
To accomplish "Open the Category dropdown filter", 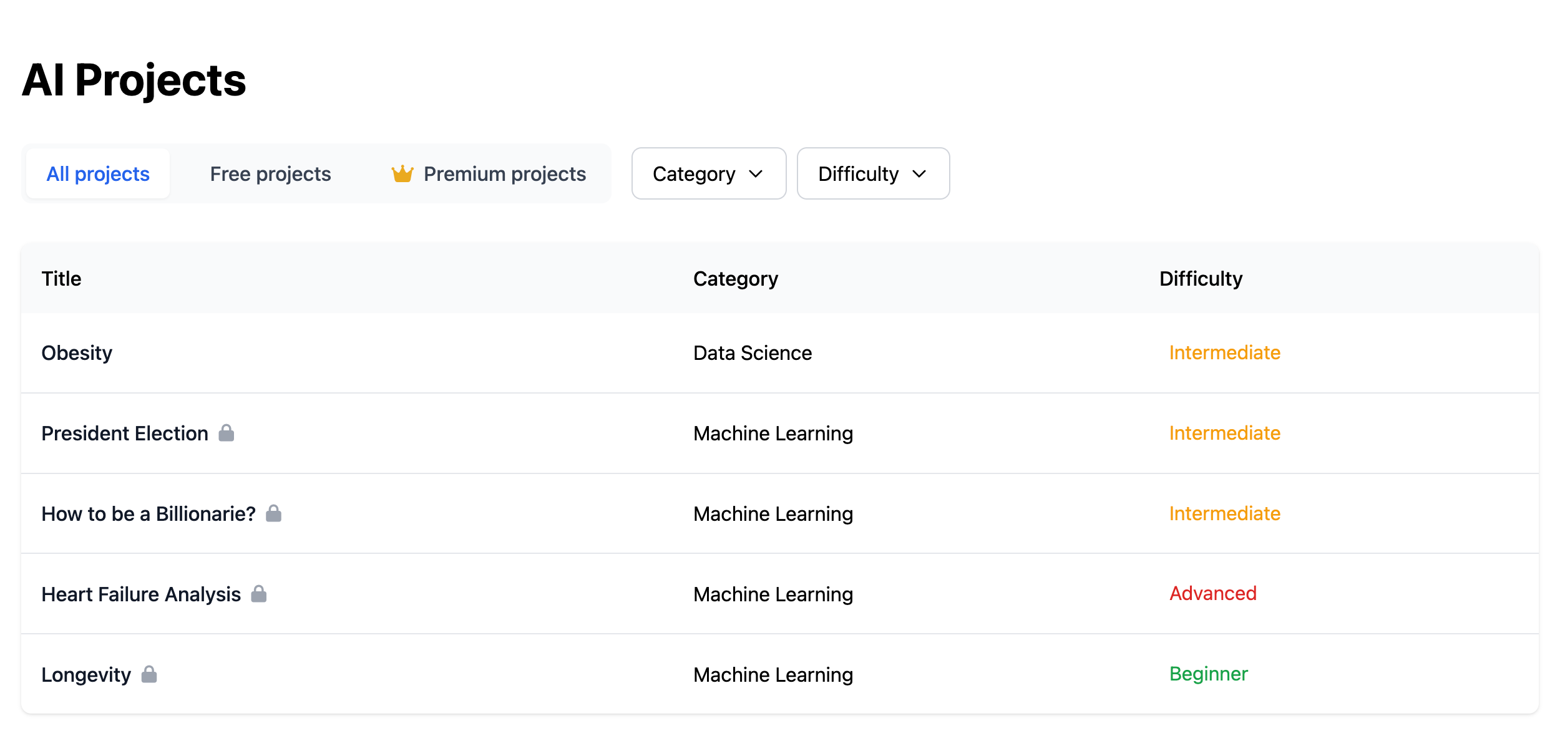I will click(709, 173).
